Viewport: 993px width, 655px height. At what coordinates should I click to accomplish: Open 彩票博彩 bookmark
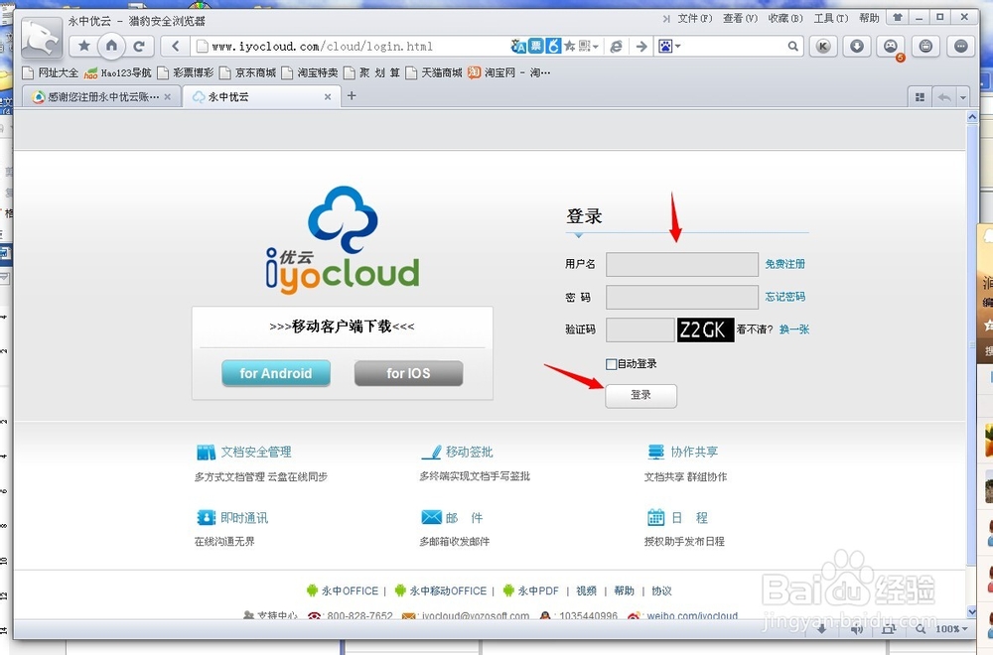(x=186, y=72)
